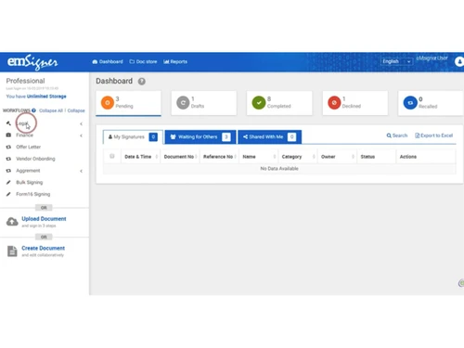Open the Bulk Signing workflow

tap(30, 182)
